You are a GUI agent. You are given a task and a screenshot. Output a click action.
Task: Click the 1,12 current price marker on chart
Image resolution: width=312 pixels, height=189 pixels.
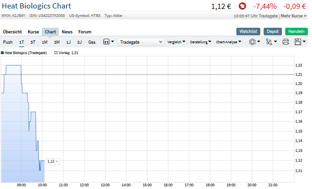pyautogui.click(x=53, y=161)
